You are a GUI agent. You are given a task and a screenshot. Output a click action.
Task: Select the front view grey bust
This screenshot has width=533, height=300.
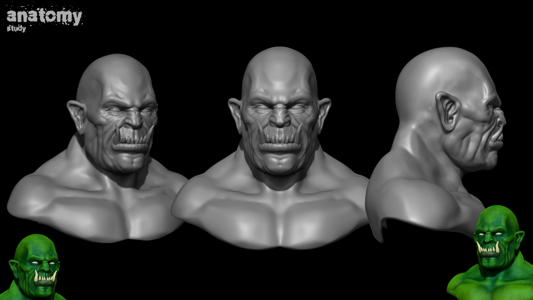[271, 148]
